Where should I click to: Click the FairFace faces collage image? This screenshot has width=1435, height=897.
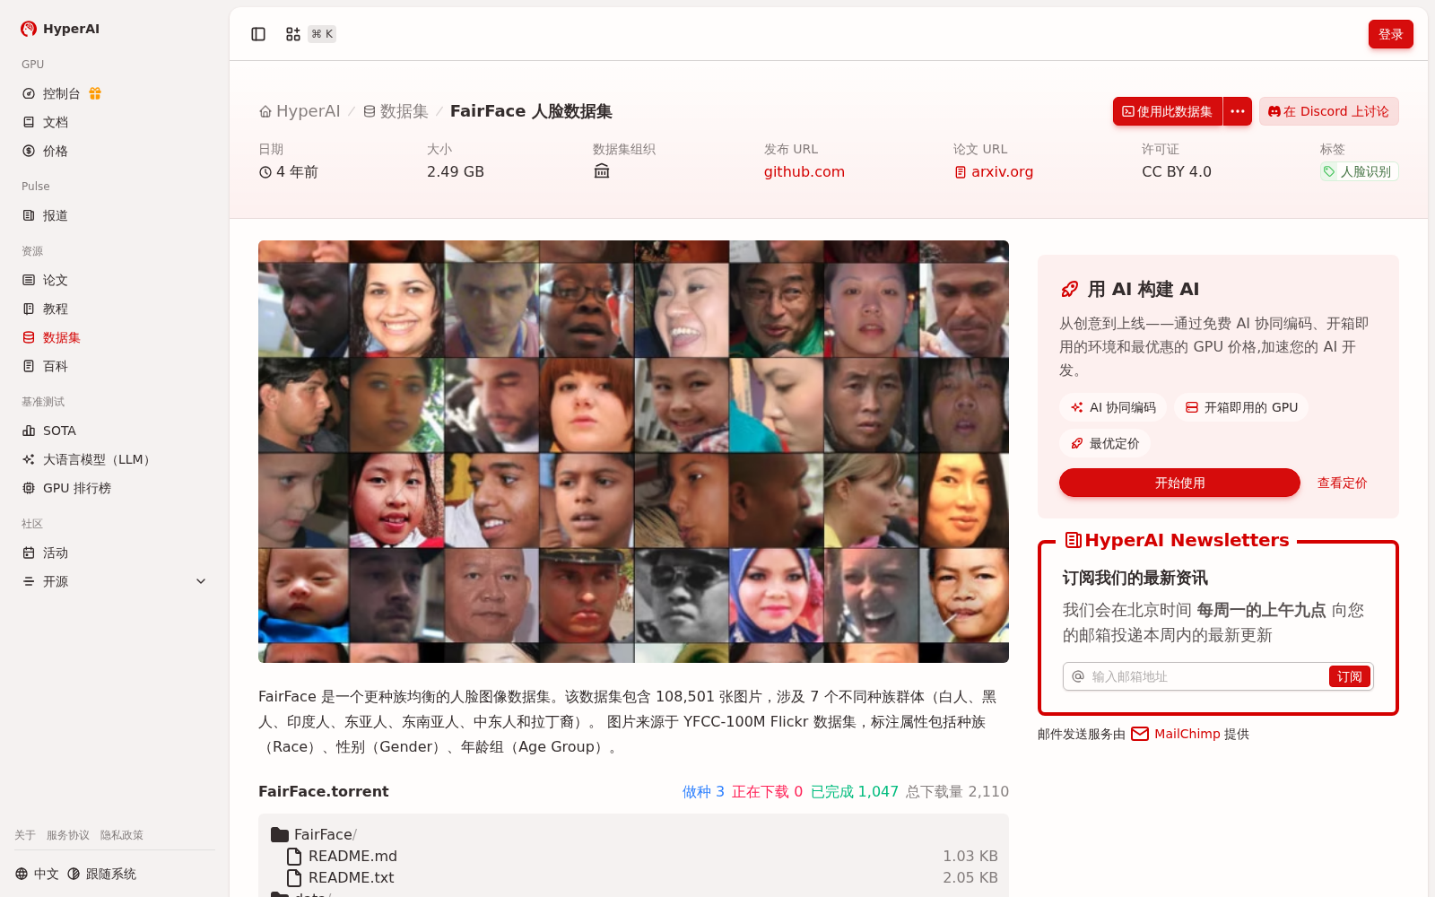(633, 451)
